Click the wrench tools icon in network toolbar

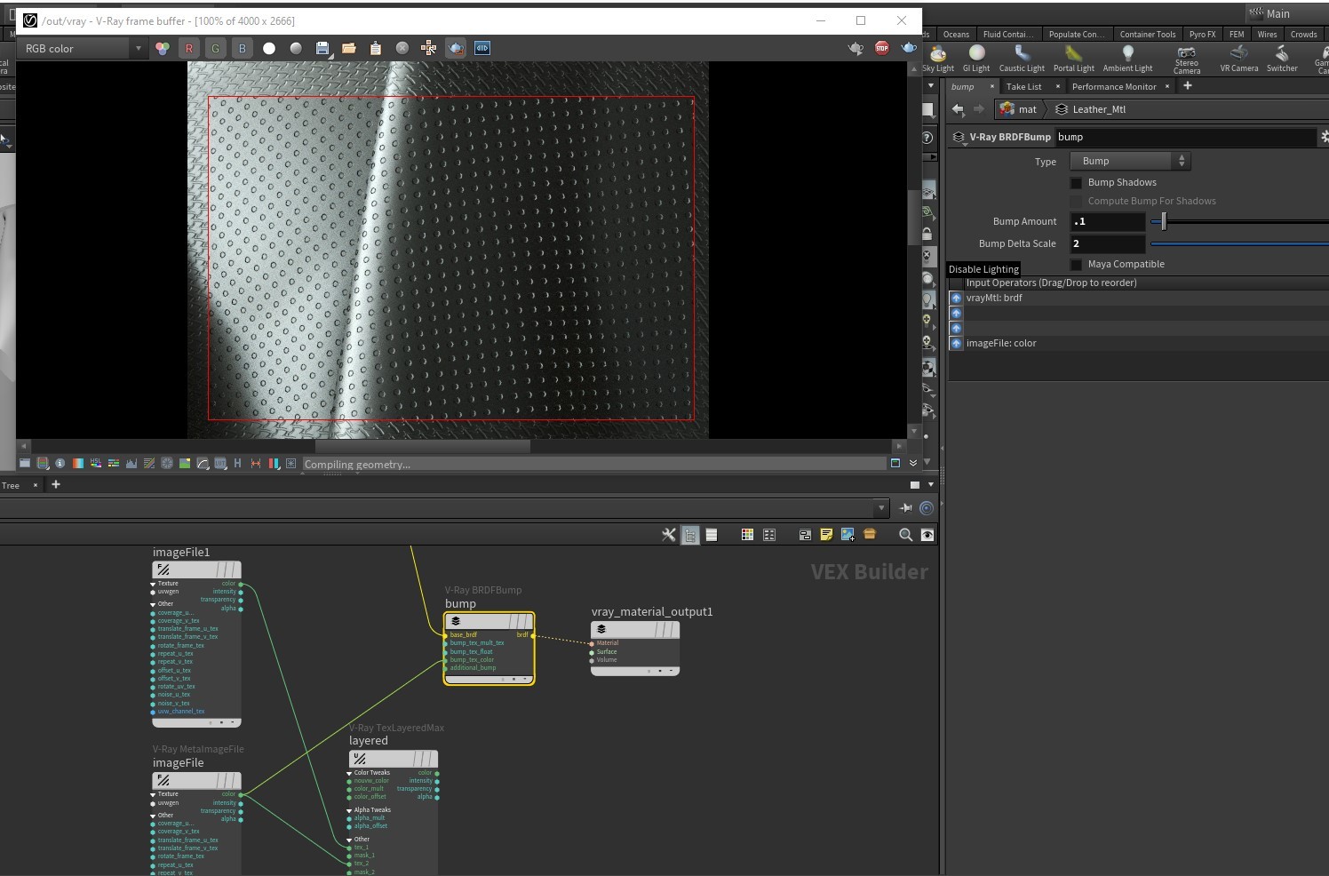[668, 535]
